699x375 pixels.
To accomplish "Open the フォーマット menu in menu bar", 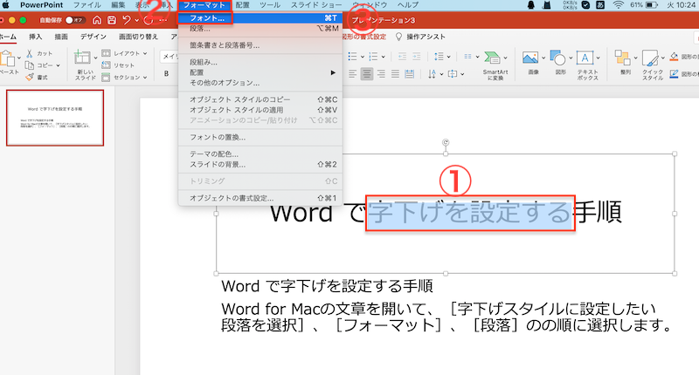I will (204, 5).
